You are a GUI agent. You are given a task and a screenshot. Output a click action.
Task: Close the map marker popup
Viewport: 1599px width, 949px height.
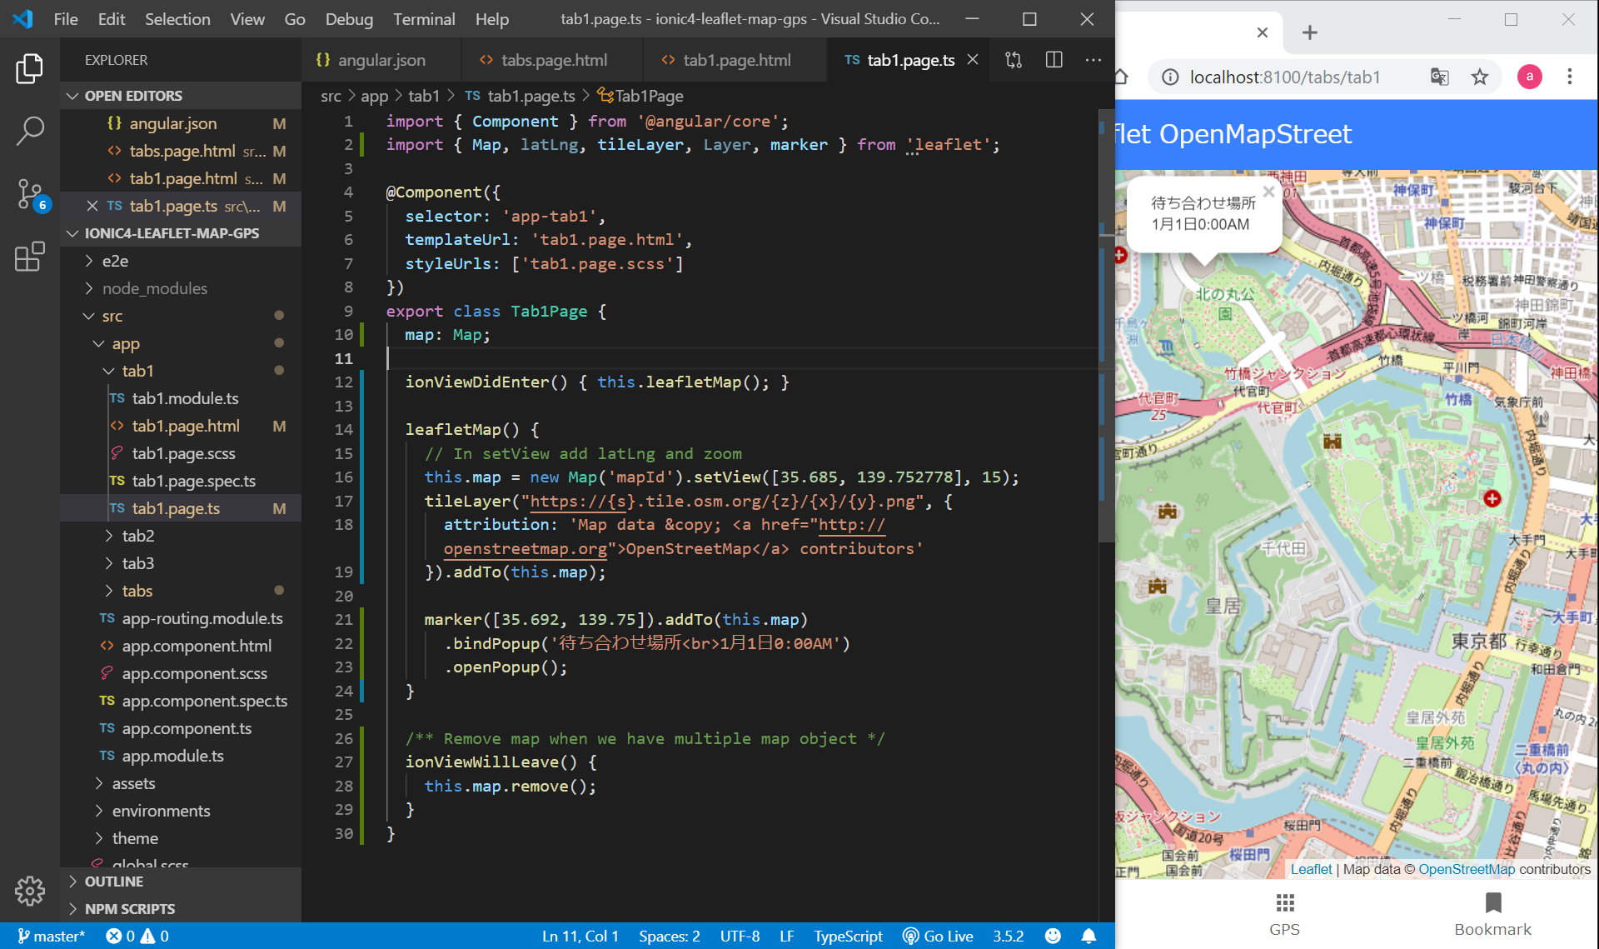tap(1268, 192)
